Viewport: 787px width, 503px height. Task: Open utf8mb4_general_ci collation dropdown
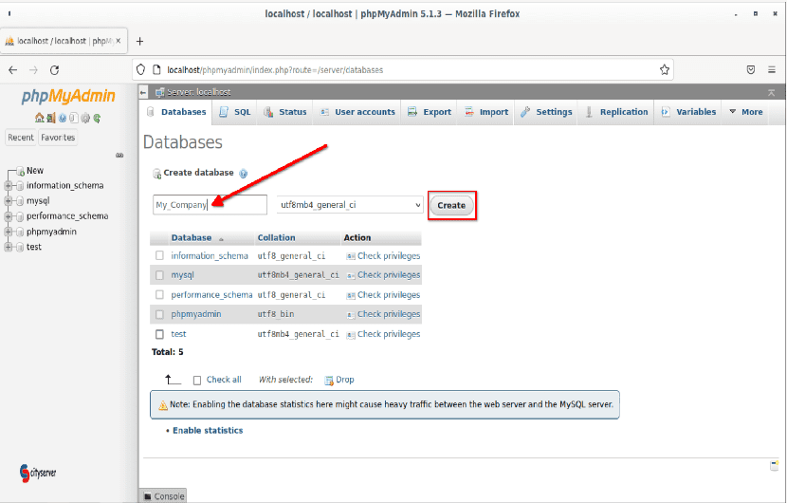(x=350, y=205)
